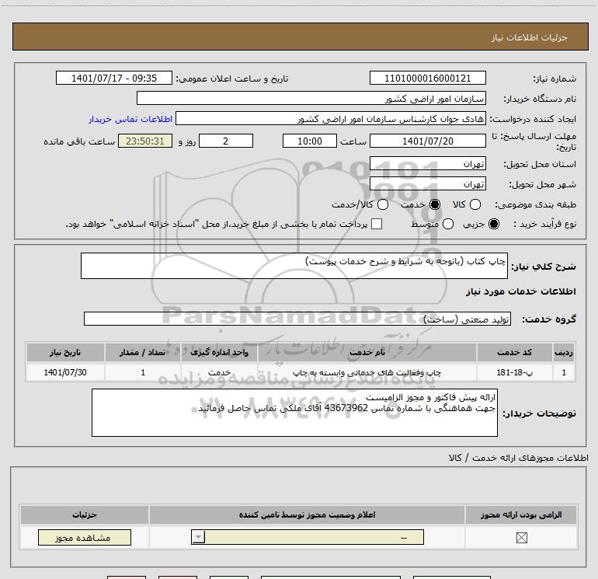Click the شماره نیاز number field
This screenshot has width=598, height=579.
(x=427, y=78)
